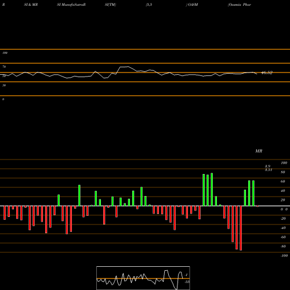This screenshot has width=290, height=290.
Task: Click the 70 level label on RSI axis
Action: pos(4,67)
